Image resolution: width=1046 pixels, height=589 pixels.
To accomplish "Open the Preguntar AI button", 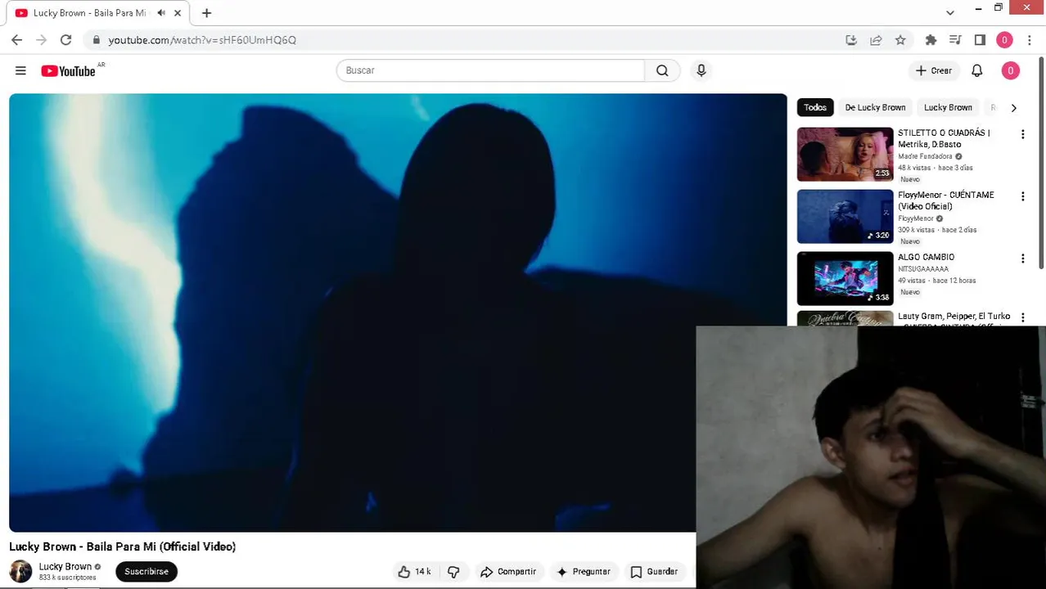I will pyautogui.click(x=584, y=572).
